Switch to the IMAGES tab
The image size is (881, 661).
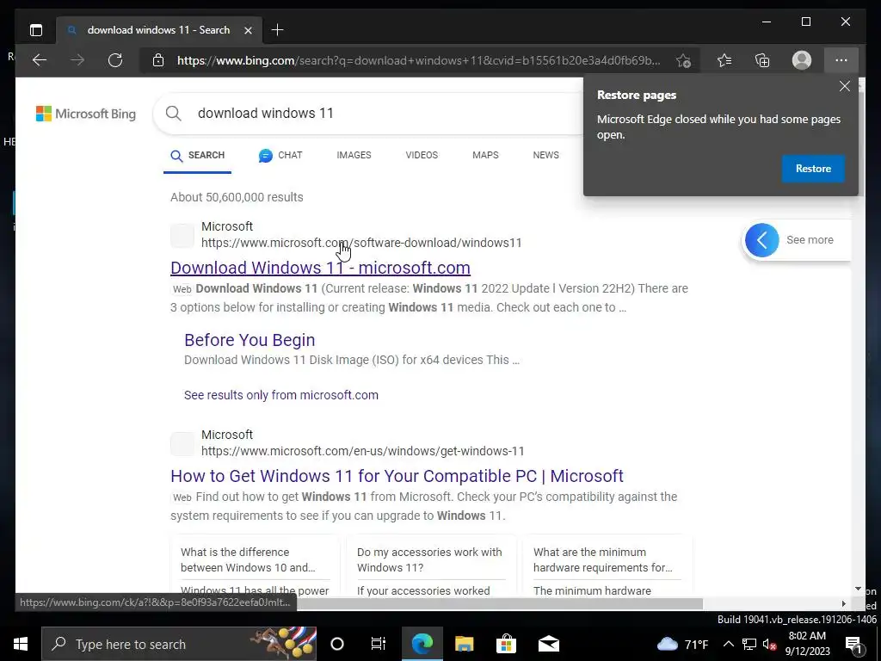(354, 155)
